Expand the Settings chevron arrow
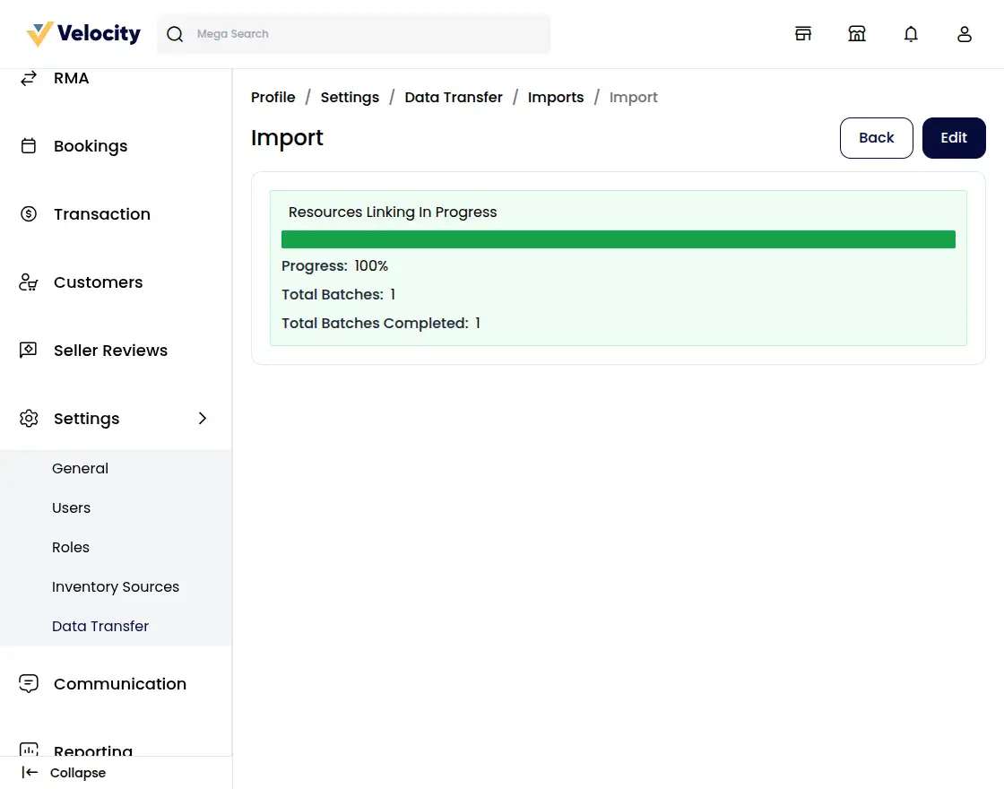Viewport: 1004px width, 789px height. [x=203, y=419]
